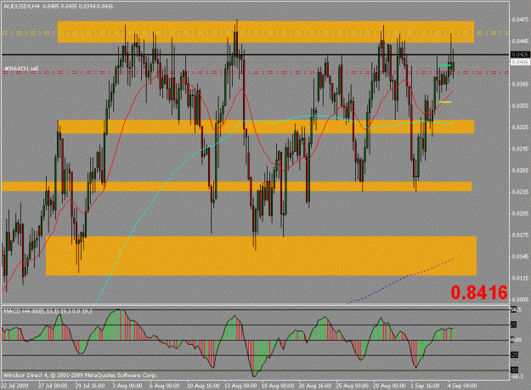
Task: Click the red dash-dot sell order line
Action: [x=256, y=72]
